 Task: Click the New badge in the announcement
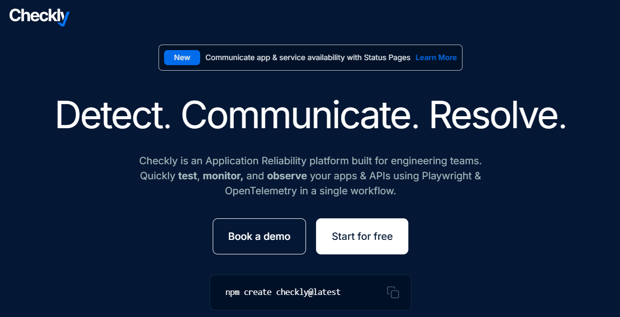182,58
